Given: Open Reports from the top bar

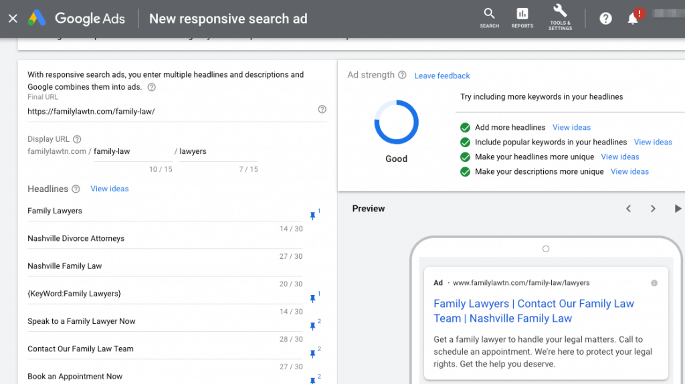Looking at the screenshot, I should pyautogui.click(x=522, y=18).
